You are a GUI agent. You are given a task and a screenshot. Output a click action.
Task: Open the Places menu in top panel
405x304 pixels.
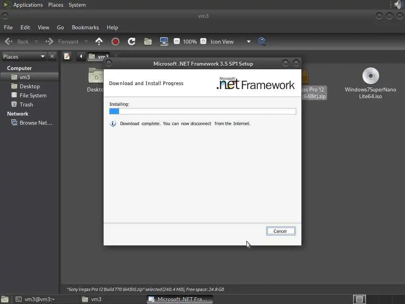tap(55, 5)
